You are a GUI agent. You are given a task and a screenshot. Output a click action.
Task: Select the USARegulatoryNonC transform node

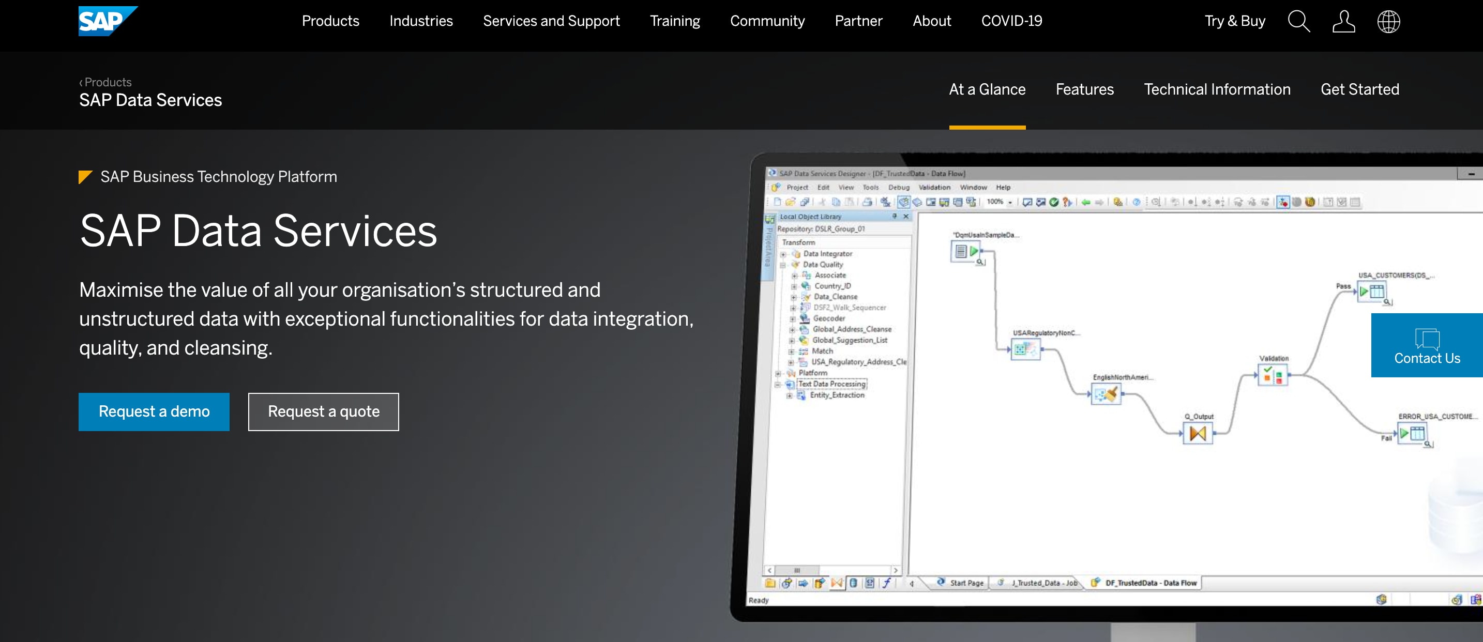point(1025,348)
